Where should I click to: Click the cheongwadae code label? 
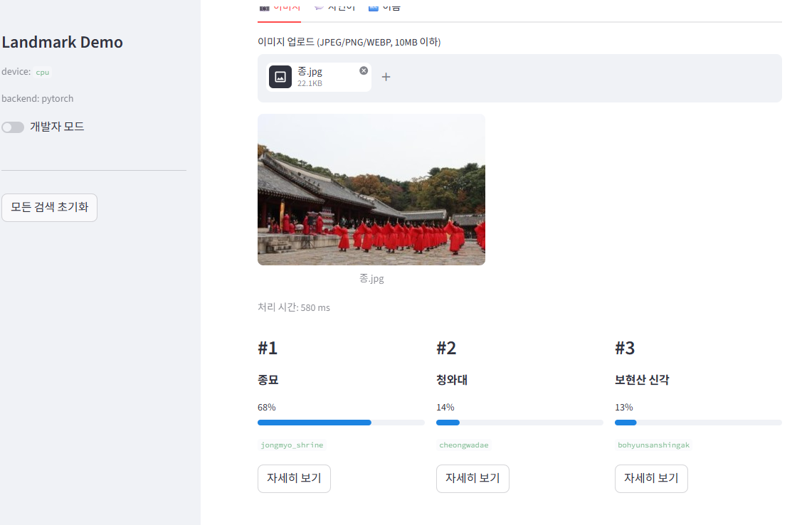463,445
